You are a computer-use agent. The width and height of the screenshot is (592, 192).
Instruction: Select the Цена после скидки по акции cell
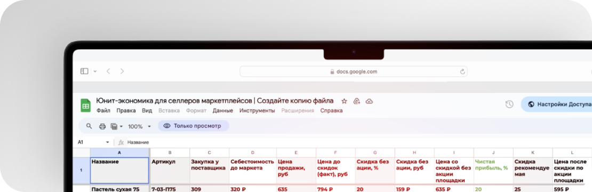(572, 171)
